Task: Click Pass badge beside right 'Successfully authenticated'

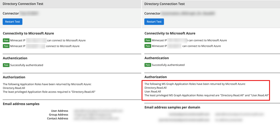Action: pos(148,65)
